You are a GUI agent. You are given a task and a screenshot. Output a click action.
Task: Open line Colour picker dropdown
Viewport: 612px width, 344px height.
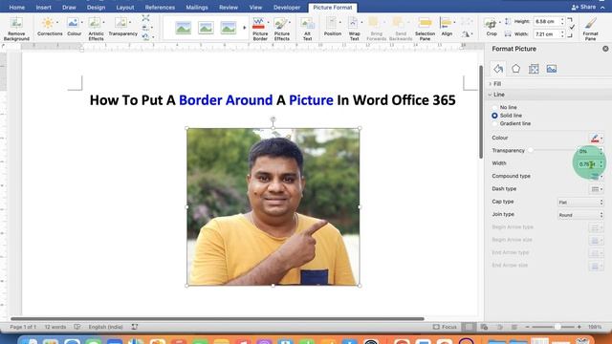click(x=596, y=138)
